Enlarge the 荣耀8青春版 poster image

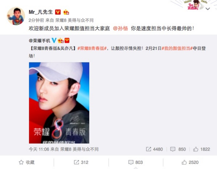pos(59,103)
